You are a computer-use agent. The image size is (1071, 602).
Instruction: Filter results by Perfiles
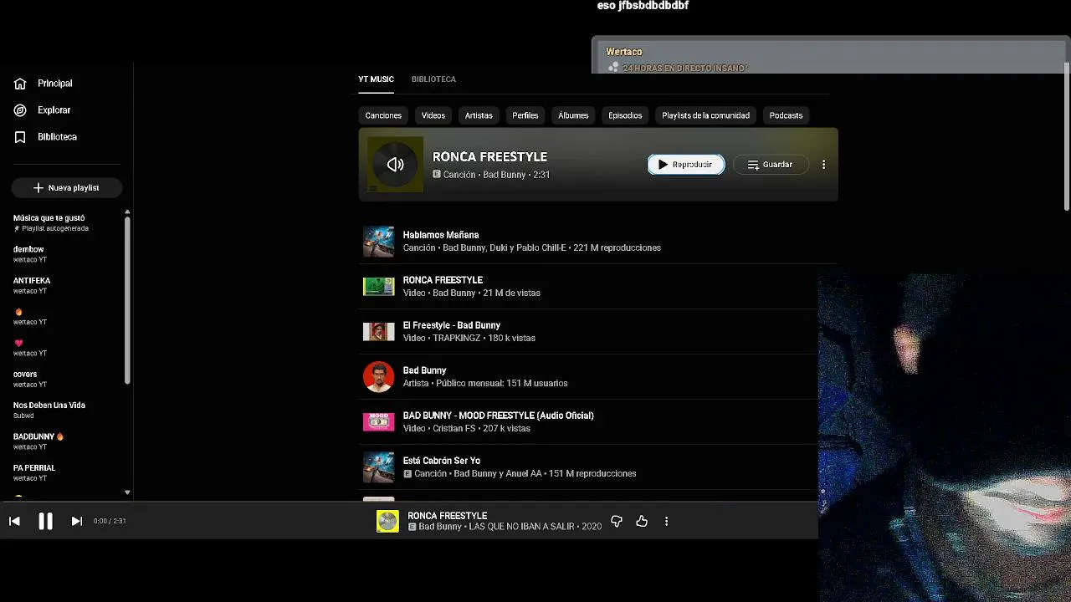coord(525,115)
